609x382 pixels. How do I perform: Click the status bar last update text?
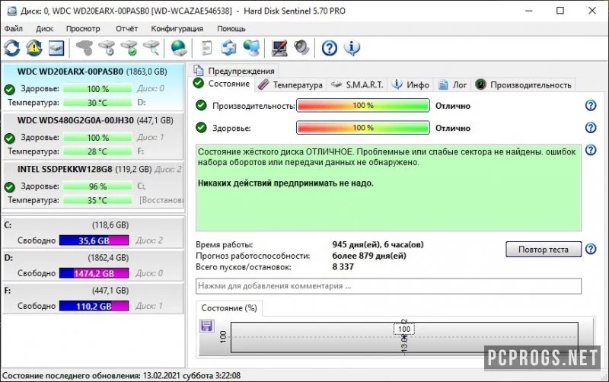[122, 376]
